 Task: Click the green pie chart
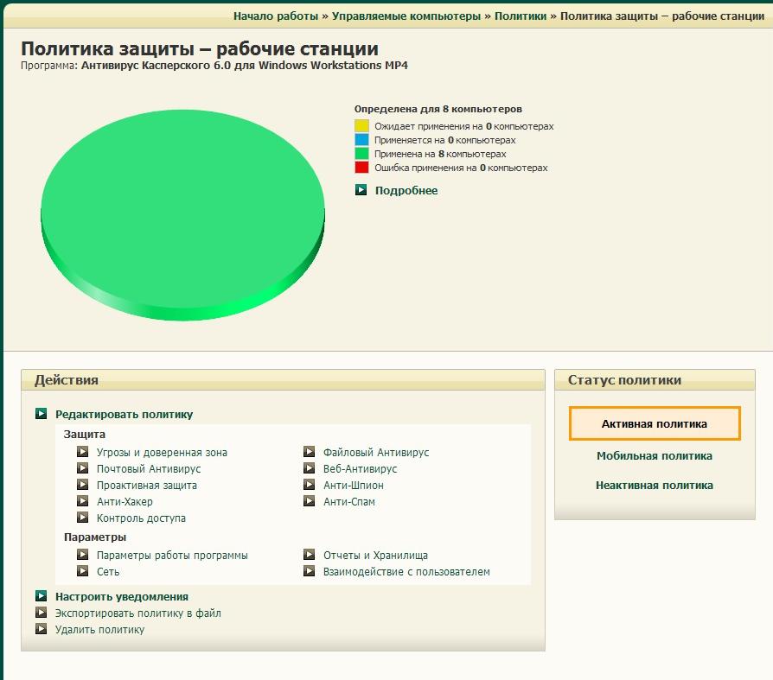(182, 207)
